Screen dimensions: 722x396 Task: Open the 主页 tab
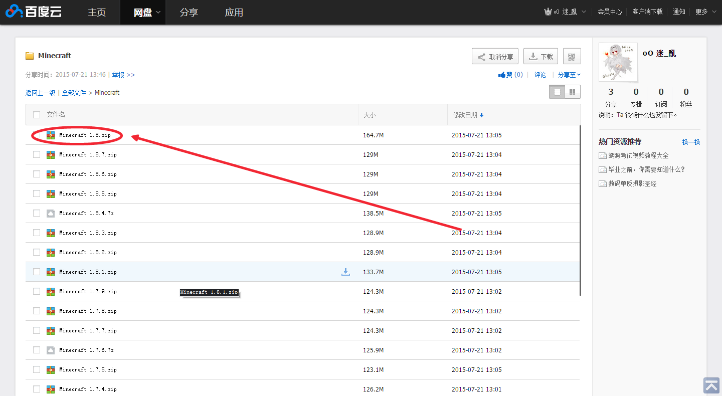pyautogui.click(x=97, y=13)
